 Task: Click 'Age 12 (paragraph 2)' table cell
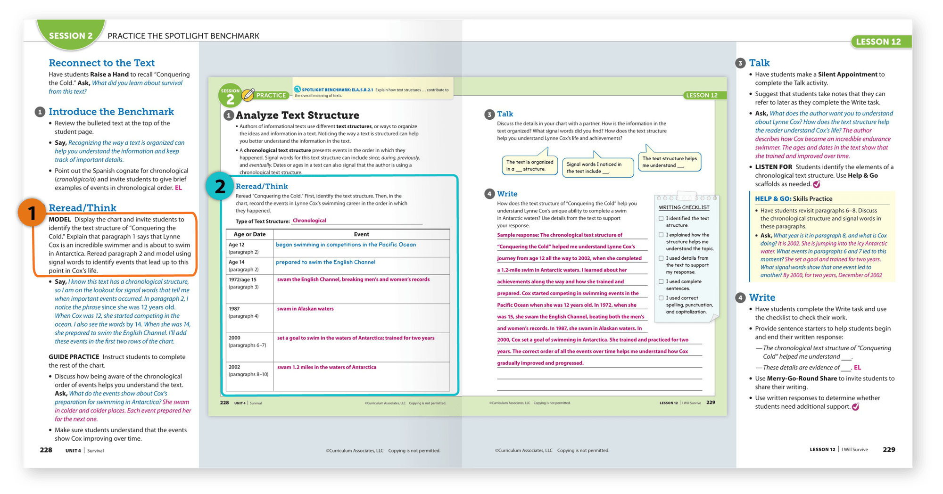coord(249,248)
